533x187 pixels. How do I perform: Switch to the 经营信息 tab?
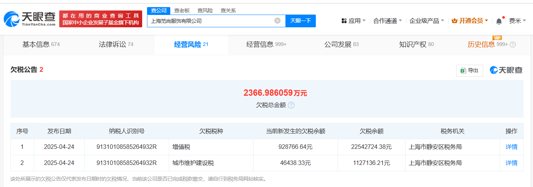tap(266, 45)
